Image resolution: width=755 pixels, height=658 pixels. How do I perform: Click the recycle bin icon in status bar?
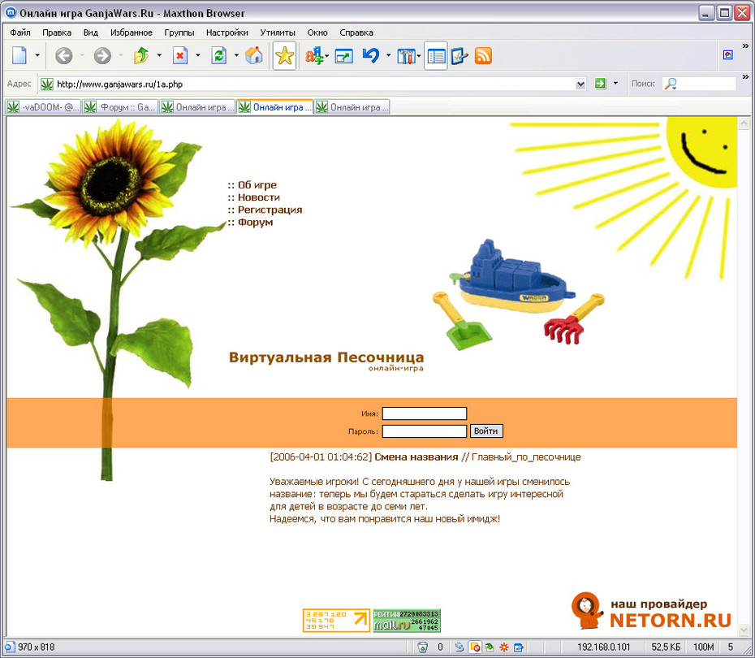[x=423, y=647]
